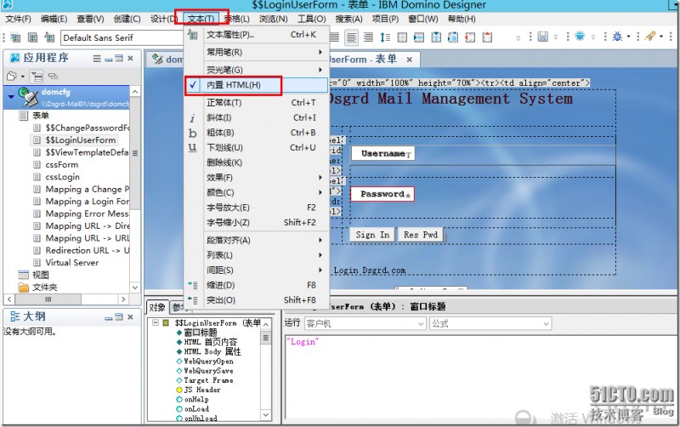680x427 pixels.
Task: Open the 运行 客户机 dropdown
Action: tap(365, 324)
